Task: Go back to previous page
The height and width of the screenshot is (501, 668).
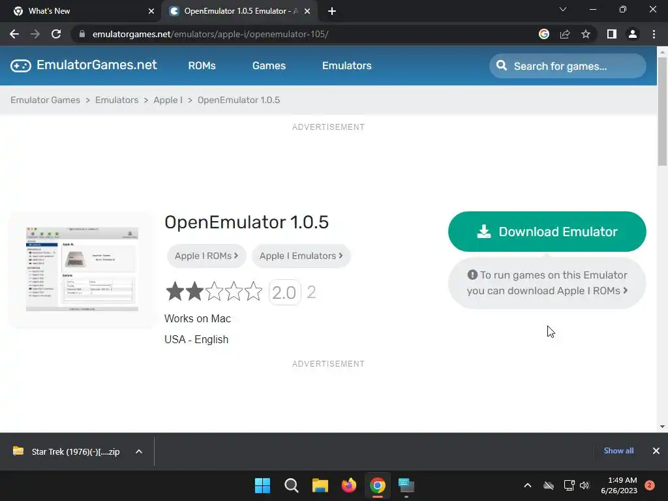Action: click(14, 34)
